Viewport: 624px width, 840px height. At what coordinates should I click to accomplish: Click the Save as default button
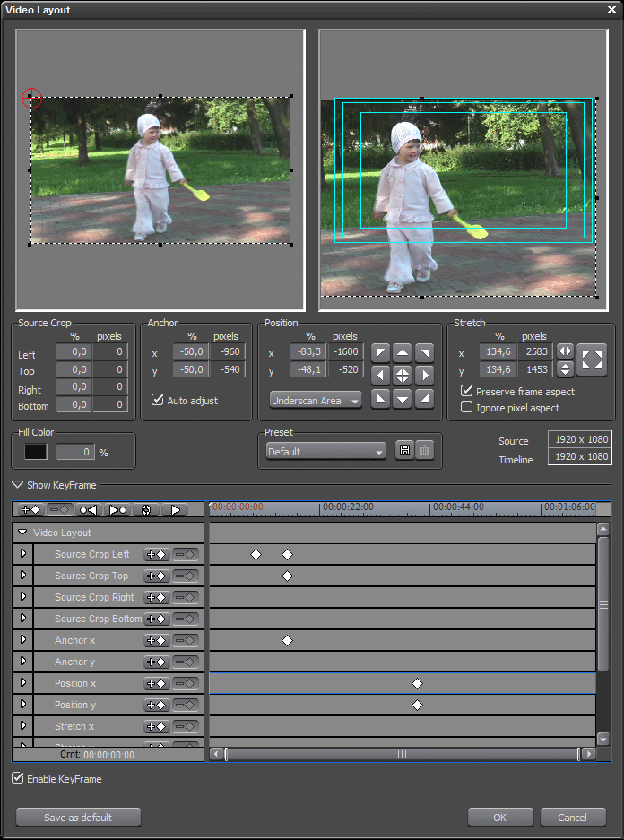coord(78,818)
